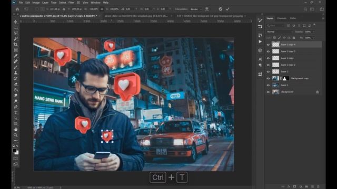Click the layer effects fx icon
The image size is (337, 189).
289,187
